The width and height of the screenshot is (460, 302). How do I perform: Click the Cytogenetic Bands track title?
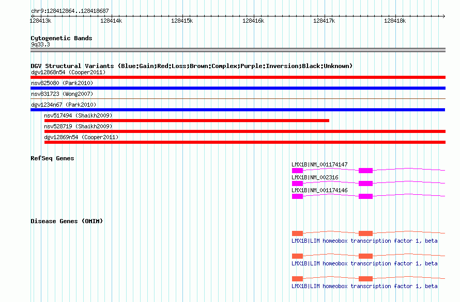point(62,38)
